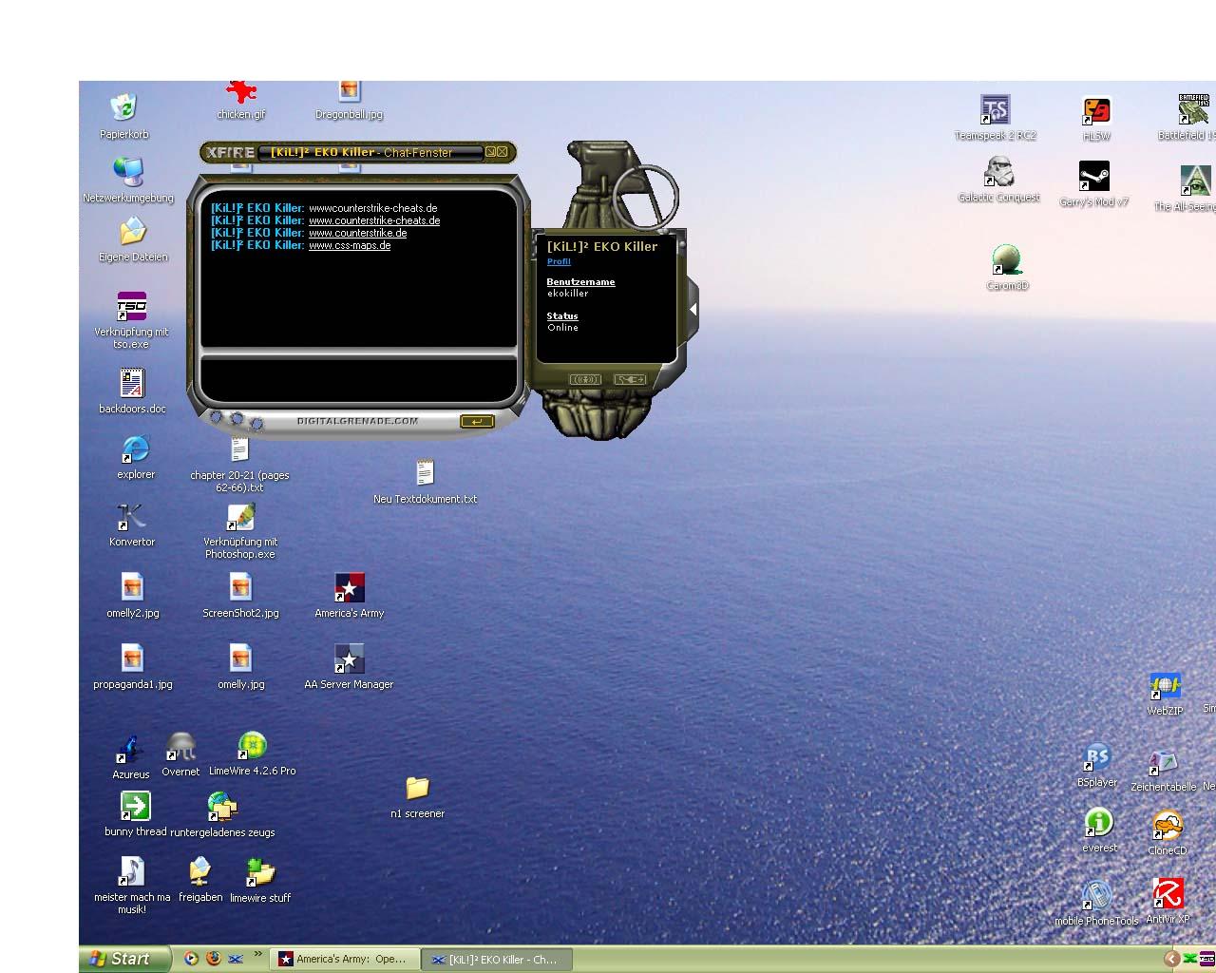This screenshot has height=973, width=1216.
Task: Open the freigaben shared folder
Action: (200, 879)
